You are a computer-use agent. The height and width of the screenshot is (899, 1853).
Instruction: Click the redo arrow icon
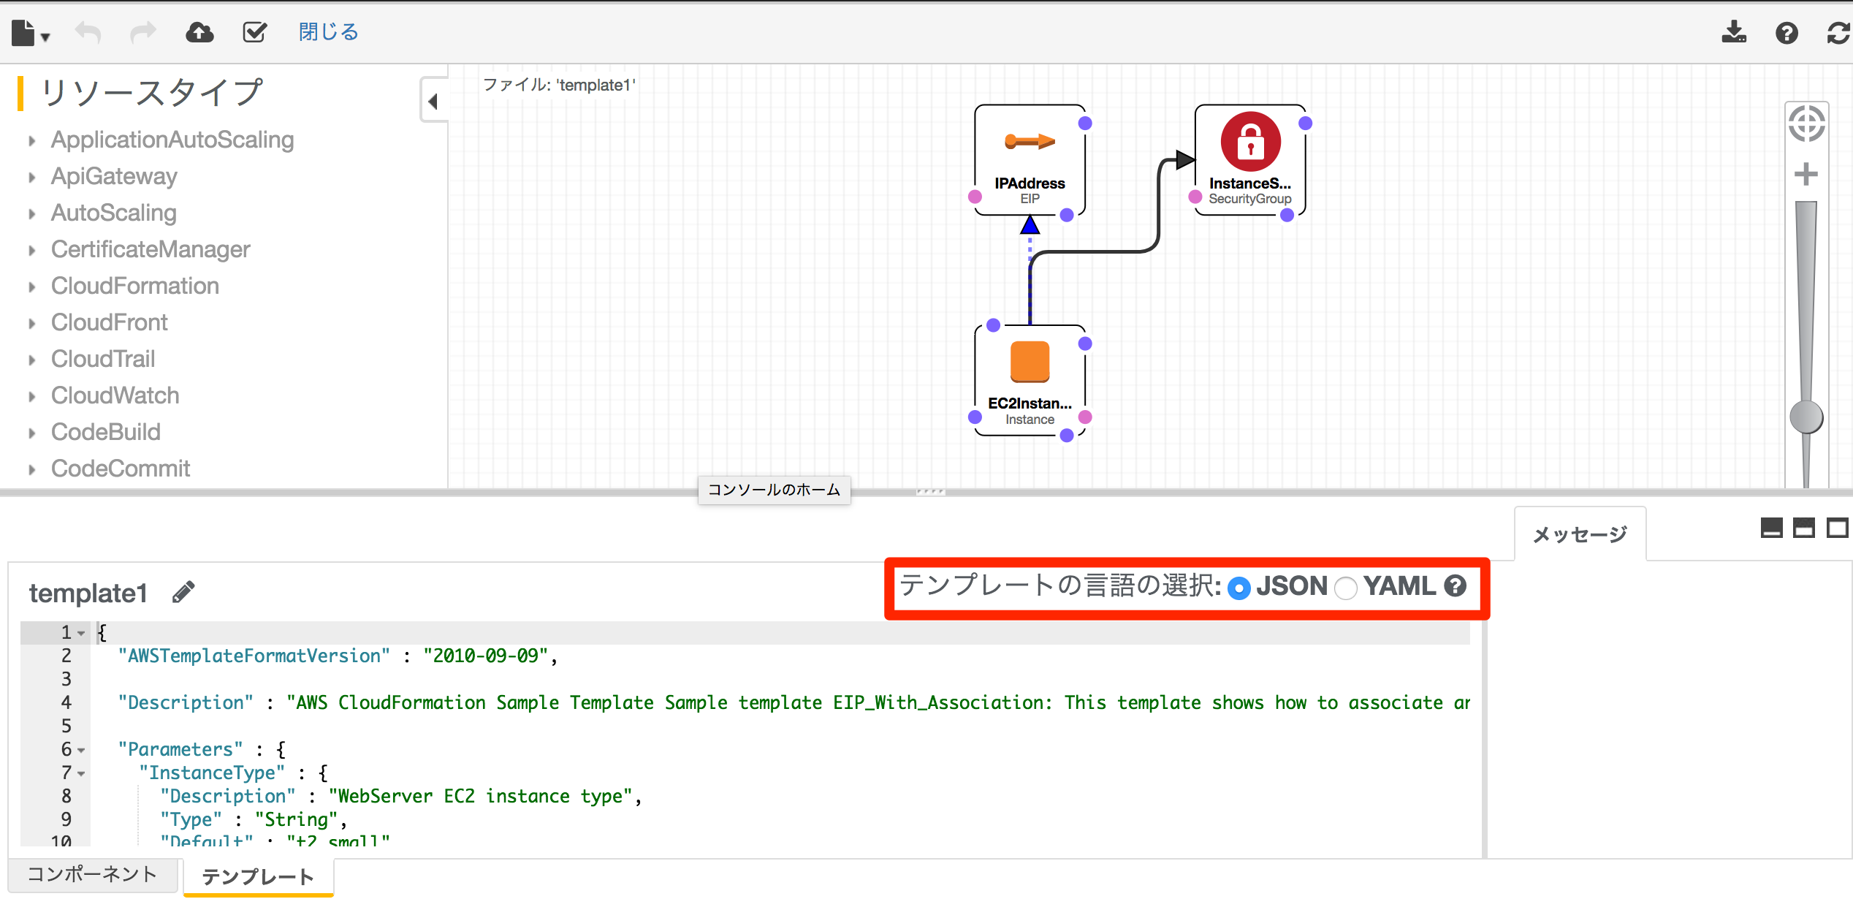point(143,33)
